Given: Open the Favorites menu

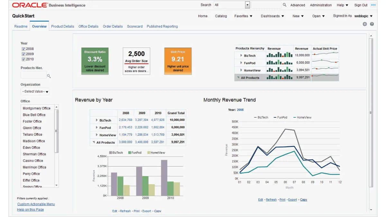Looking at the screenshot, I should (243, 16).
